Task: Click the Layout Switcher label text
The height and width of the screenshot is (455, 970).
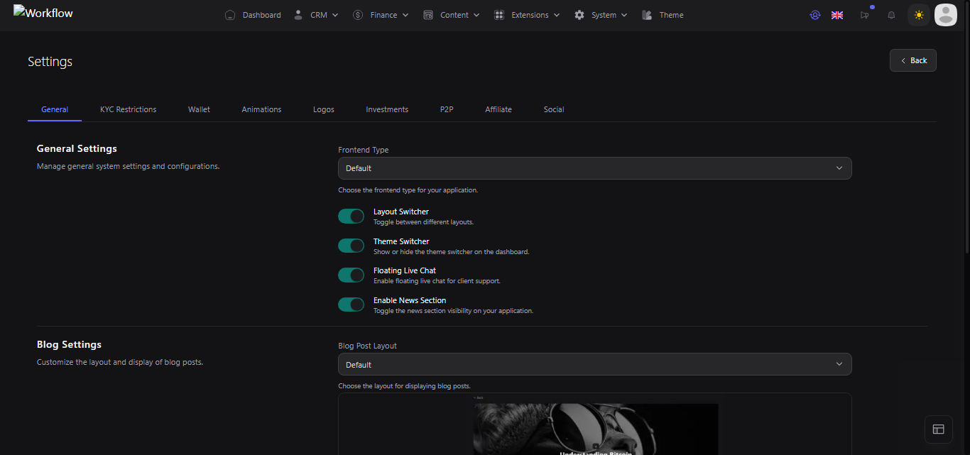Action: point(401,212)
